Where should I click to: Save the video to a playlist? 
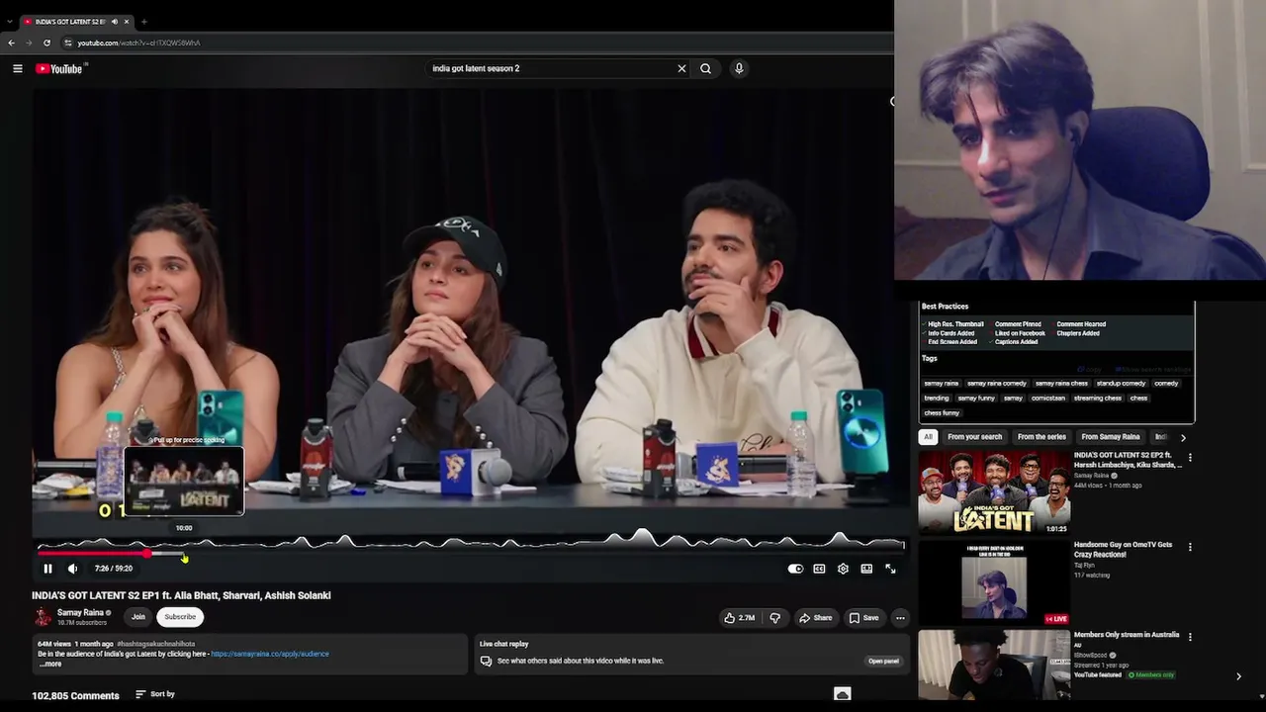coord(863,618)
